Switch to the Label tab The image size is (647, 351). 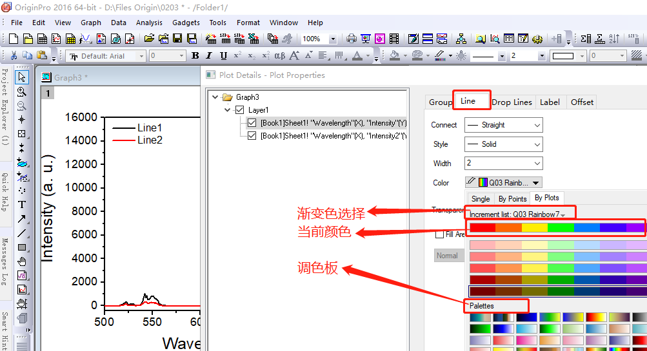(x=550, y=102)
